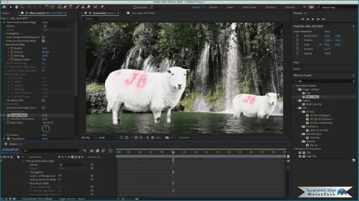This screenshot has height=201, width=359.
Task: Select the Review workspace
Action: click(x=213, y=7)
